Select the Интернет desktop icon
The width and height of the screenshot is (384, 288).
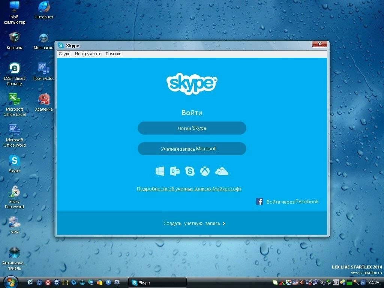pyautogui.click(x=44, y=10)
